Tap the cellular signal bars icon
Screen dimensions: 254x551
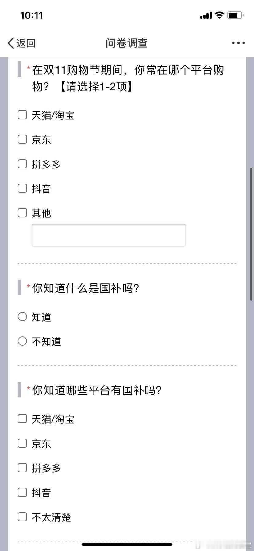tap(206, 15)
